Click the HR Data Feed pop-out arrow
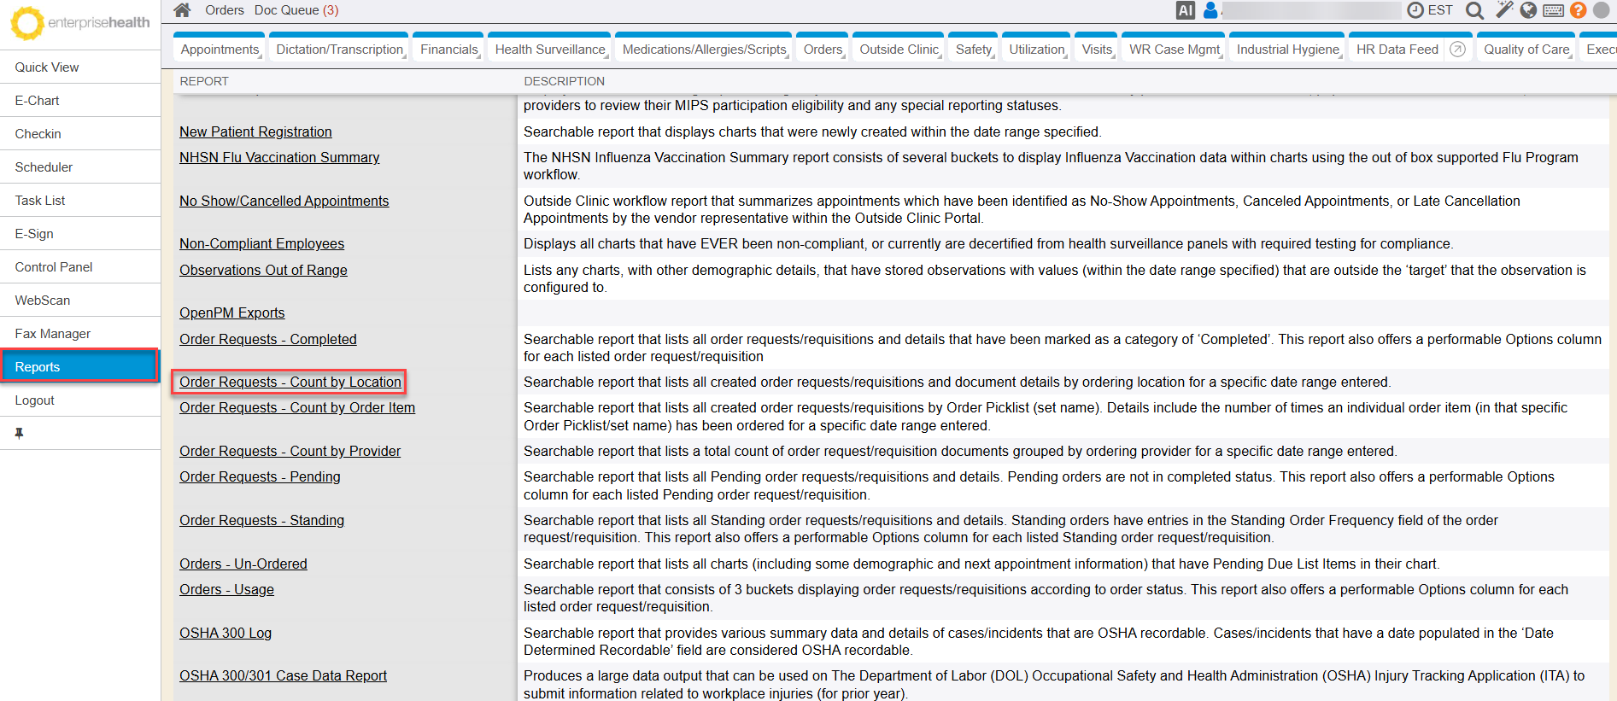This screenshot has height=701, width=1617. [1458, 50]
